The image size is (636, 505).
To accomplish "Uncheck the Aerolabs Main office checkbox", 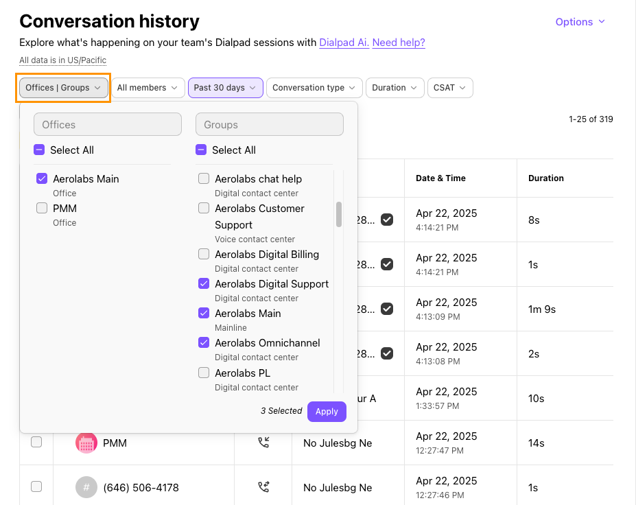I will [x=42, y=178].
